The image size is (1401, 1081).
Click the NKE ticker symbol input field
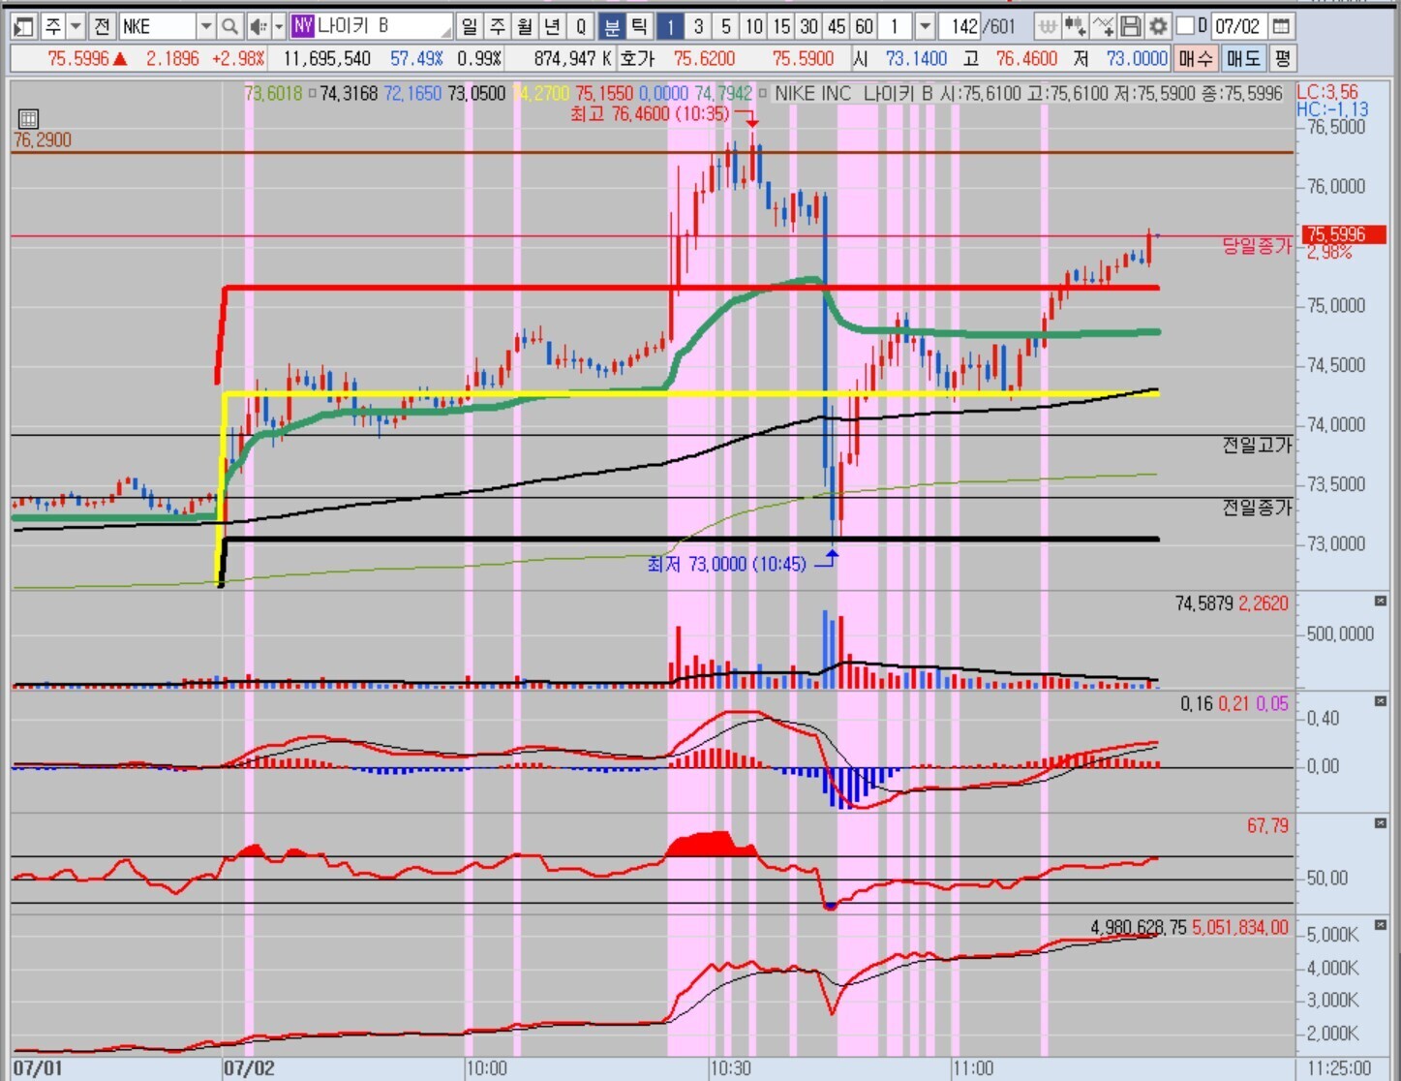(x=158, y=26)
